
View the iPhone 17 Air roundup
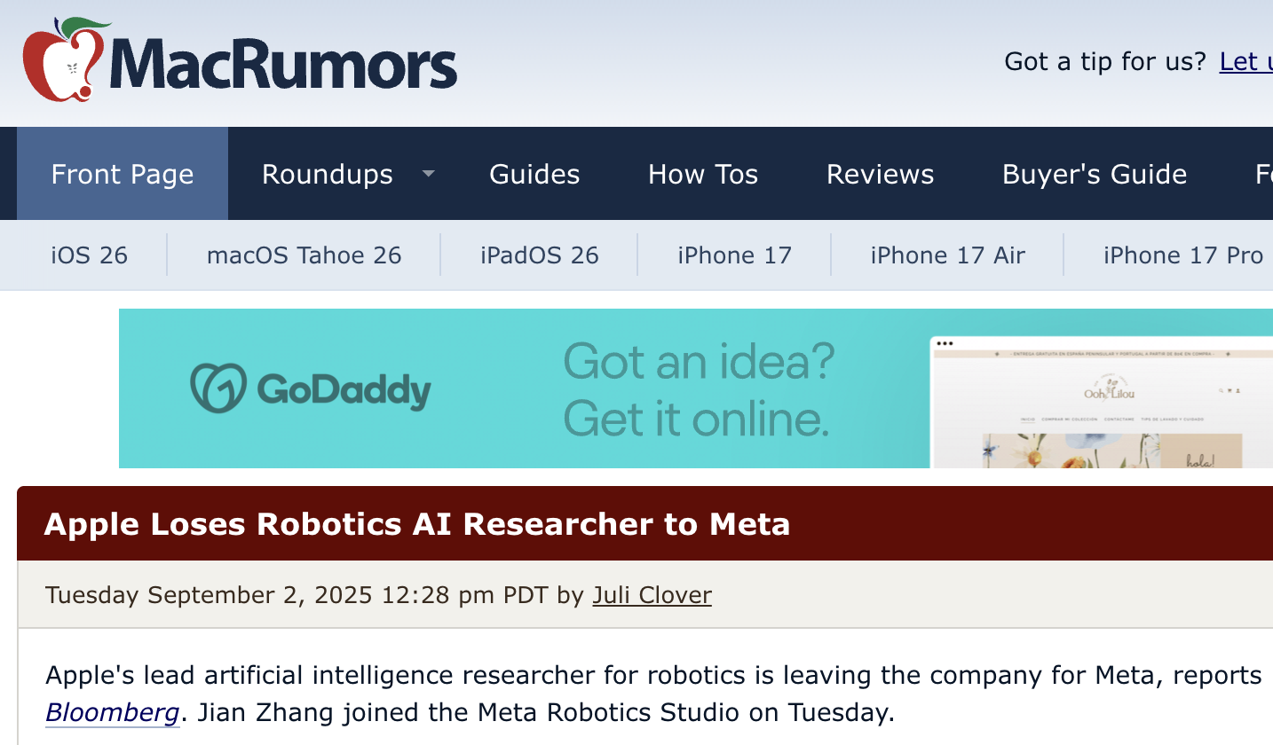(947, 255)
